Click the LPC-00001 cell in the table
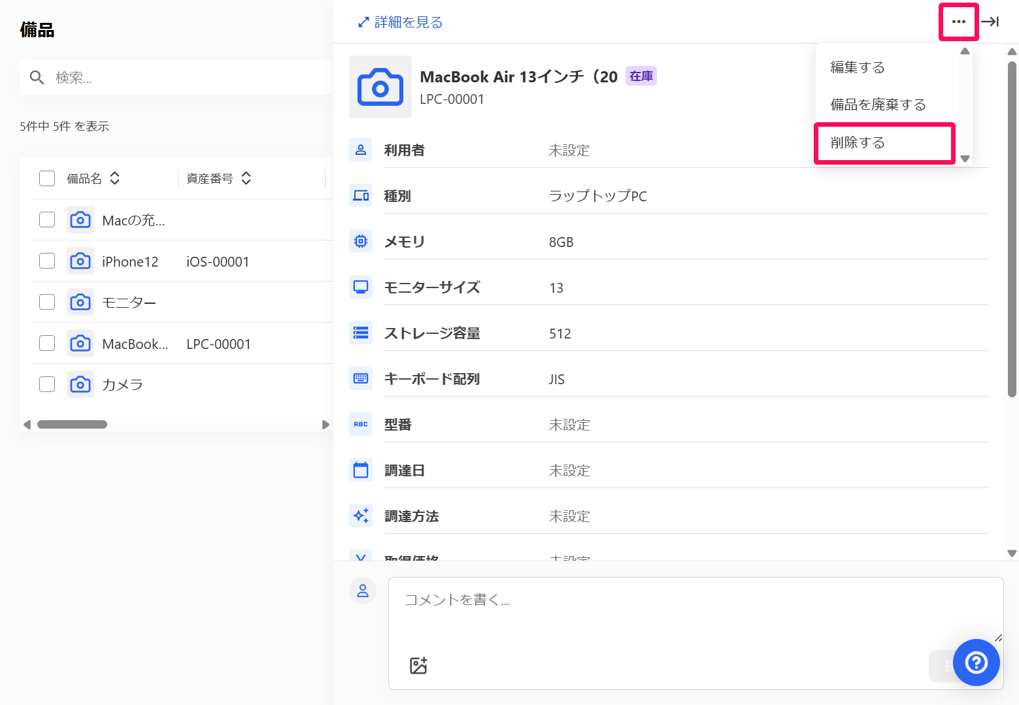The image size is (1019, 705). (218, 344)
